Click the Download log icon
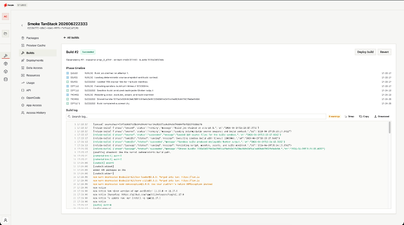The image size is (404, 225). 375,116
